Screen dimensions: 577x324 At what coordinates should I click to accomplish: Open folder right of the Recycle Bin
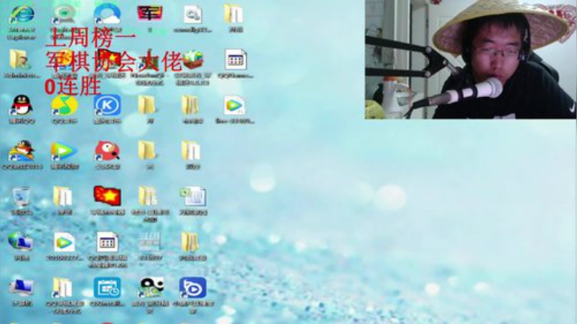point(63,197)
